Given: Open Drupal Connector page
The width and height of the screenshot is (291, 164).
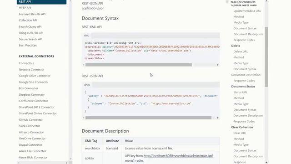Looking at the screenshot, I should tap(30, 145).
